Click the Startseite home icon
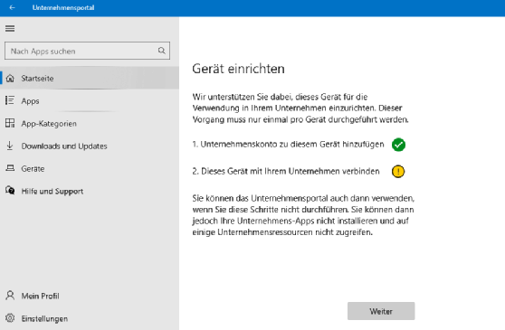This screenshot has height=330, width=505. [x=10, y=78]
